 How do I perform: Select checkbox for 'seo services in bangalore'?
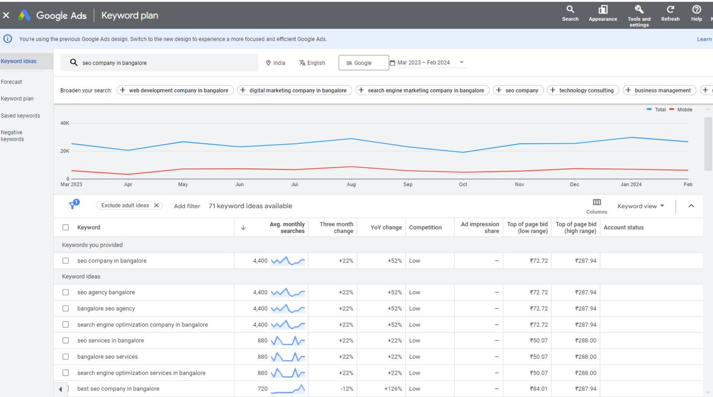(x=65, y=341)
